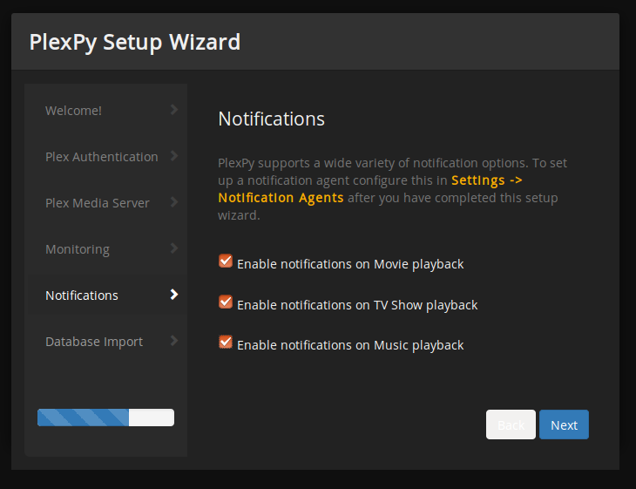Switch to the Plex Media Server step
Image resolution: width=636 pixels, height=489 pixels.
(106, 203)
